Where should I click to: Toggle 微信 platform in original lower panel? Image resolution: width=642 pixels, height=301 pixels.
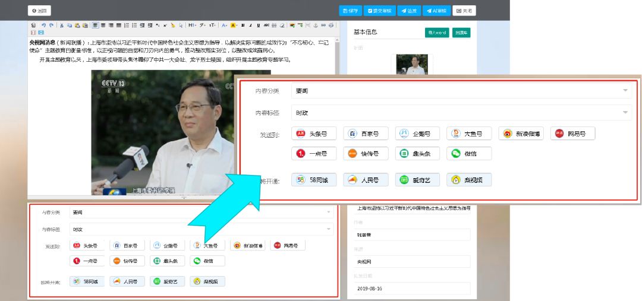[x=207, y=261]
